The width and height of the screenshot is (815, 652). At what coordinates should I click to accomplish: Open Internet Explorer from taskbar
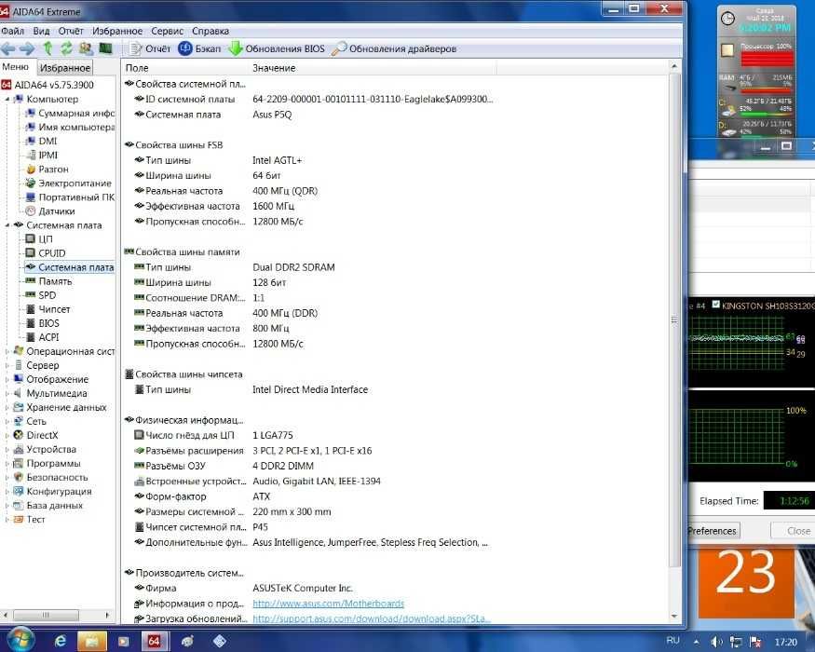(x=61, y=641)
